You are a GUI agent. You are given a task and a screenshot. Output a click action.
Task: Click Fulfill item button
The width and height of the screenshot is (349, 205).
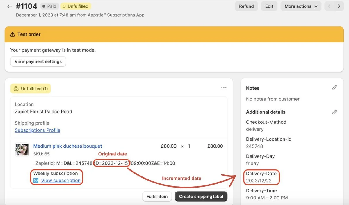click(157, 197)
